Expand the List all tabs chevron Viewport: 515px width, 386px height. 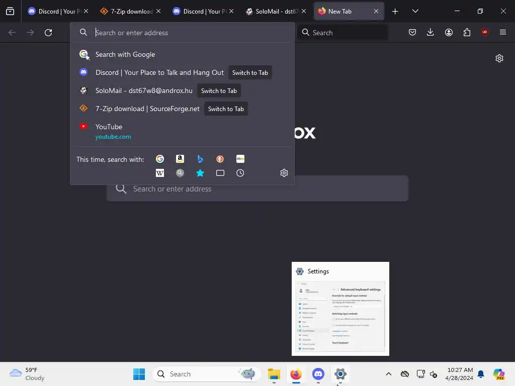click(x=415, y=11)
